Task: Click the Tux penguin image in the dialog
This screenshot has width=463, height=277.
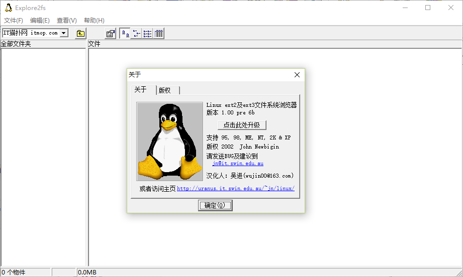Action: point(169,142)
